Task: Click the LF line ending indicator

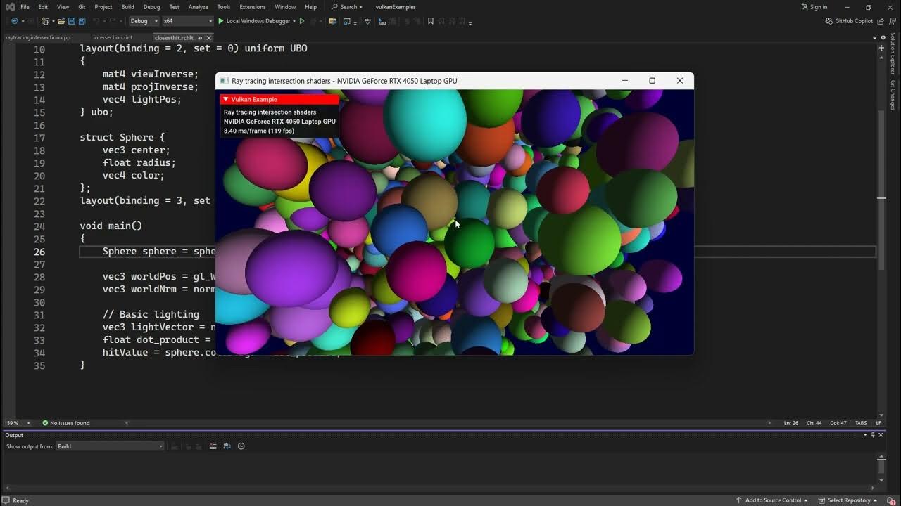Action: click(879, 423)
